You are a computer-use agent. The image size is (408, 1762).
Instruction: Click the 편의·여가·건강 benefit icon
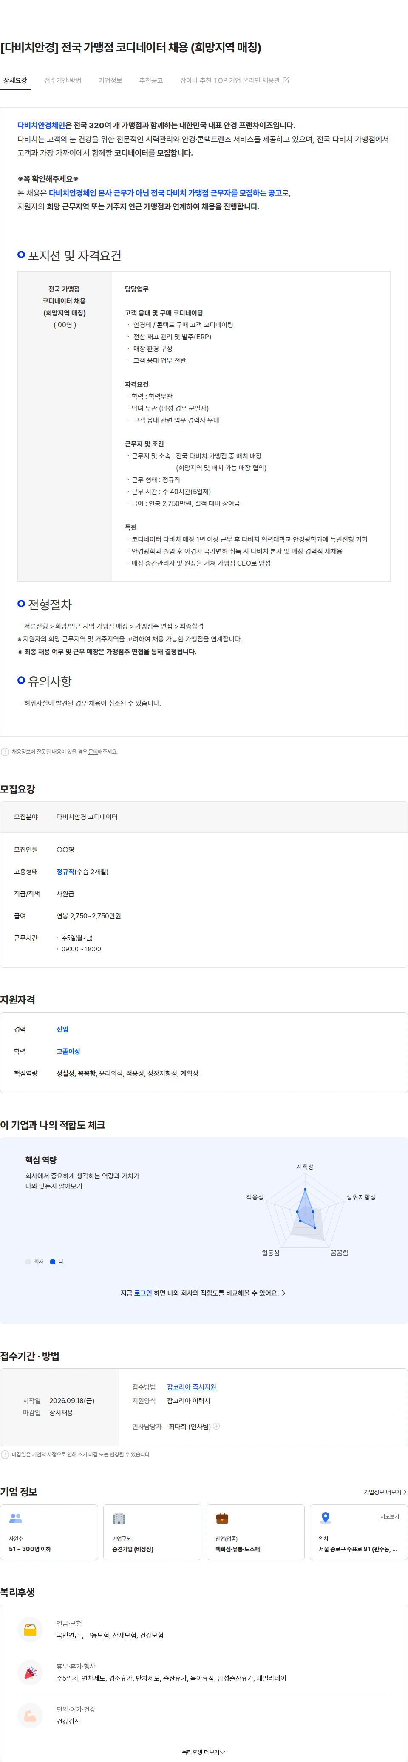point(30,1715)
